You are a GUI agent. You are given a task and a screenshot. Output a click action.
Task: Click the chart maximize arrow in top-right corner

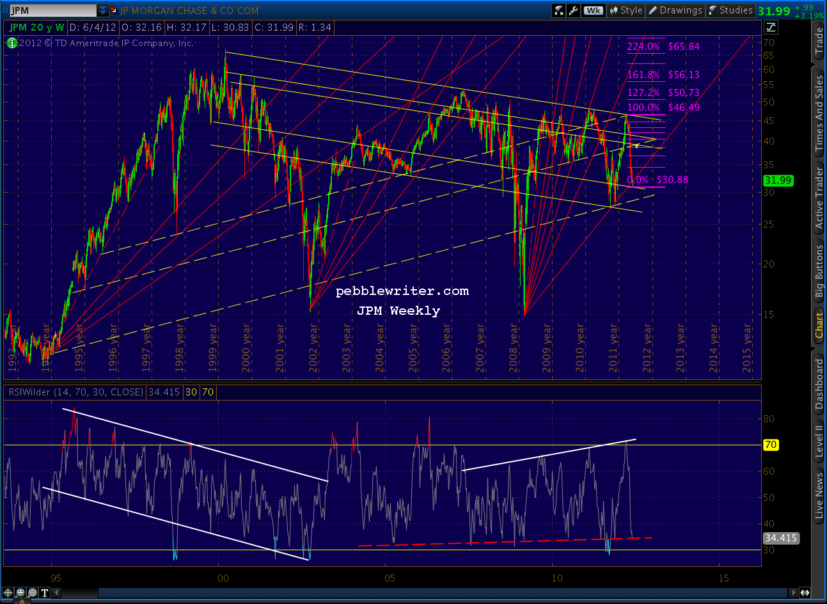(771, 28)
